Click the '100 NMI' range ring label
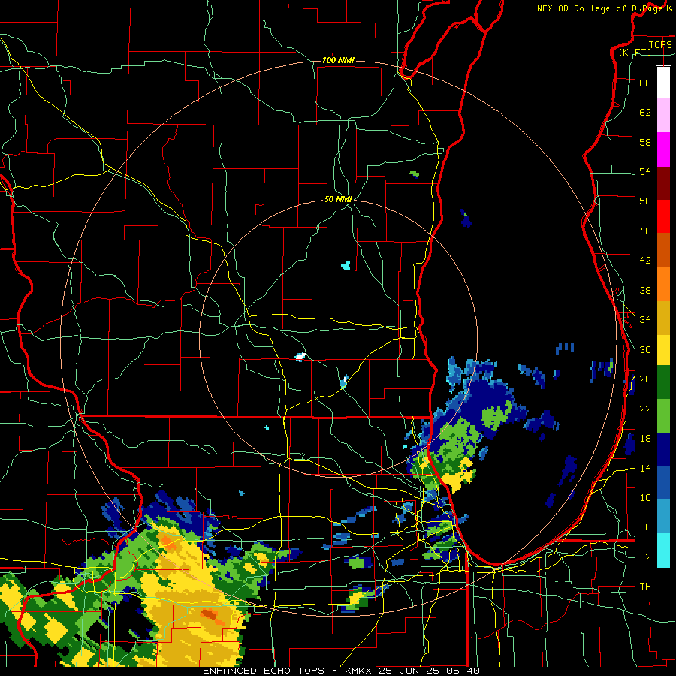676x676 pixels. click(x=338, y=60)
